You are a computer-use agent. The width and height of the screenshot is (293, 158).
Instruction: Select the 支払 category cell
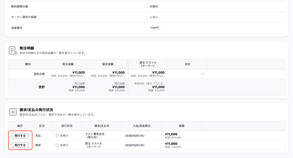38,136
